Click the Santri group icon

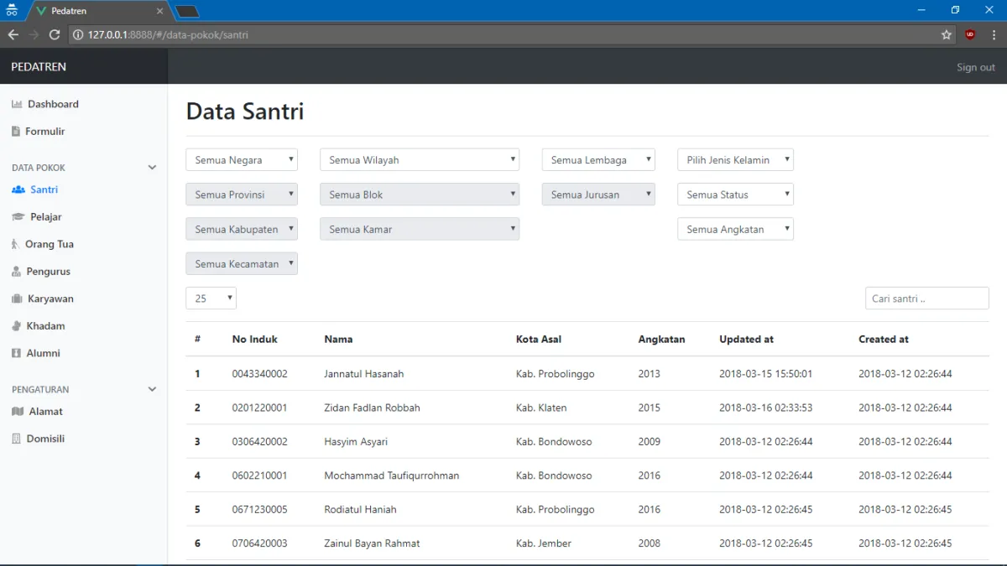click(x=18, y=190)
